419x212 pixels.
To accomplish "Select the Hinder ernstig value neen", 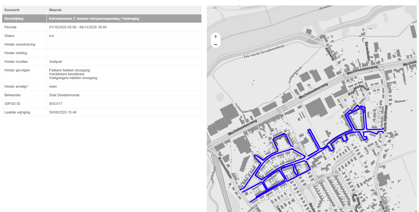I will click(53, 87).
